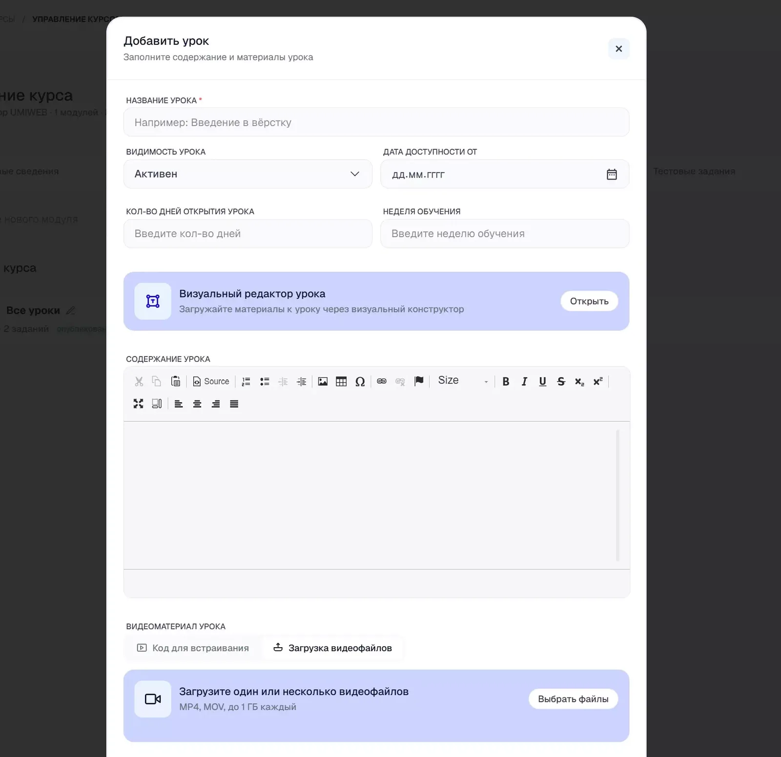Open the Size font dropdown

(463, 381)
